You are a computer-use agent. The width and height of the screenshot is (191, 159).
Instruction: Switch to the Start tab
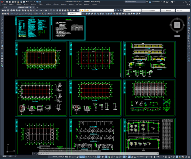[6, 7]
